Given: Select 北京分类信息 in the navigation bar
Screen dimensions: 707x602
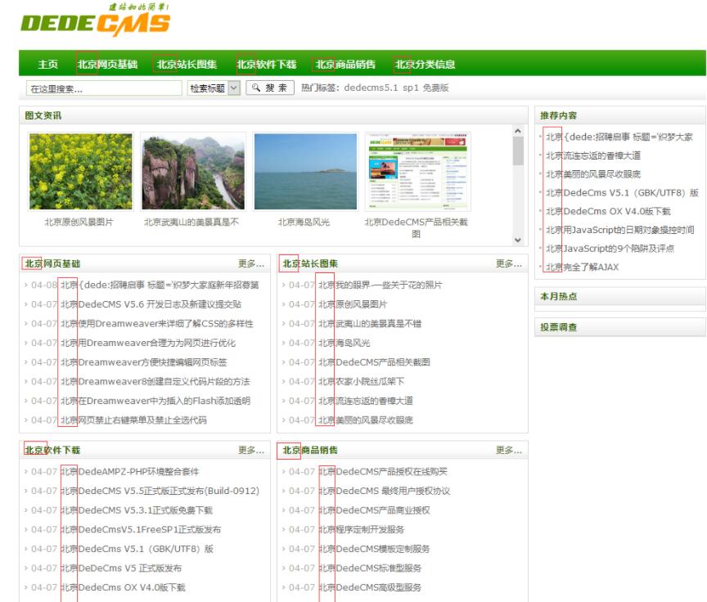Looking at the screenshot, I should point(425,65).
